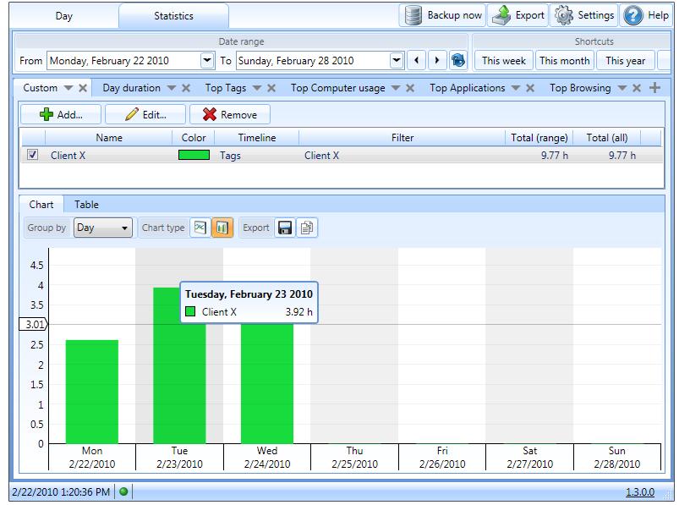Screen dimensions: 679x505
Task: Click the status bar timestamp 2/22/2010 1:20:36 PM
Action: click(x=61, y=492)
